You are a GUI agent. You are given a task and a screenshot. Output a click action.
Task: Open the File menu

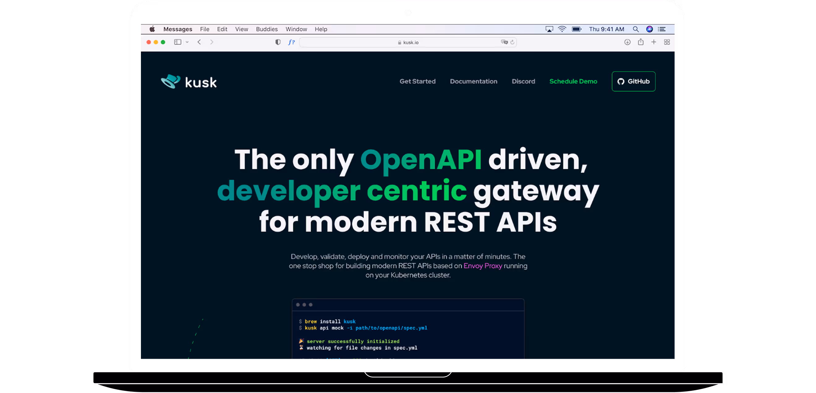point(205,29)
